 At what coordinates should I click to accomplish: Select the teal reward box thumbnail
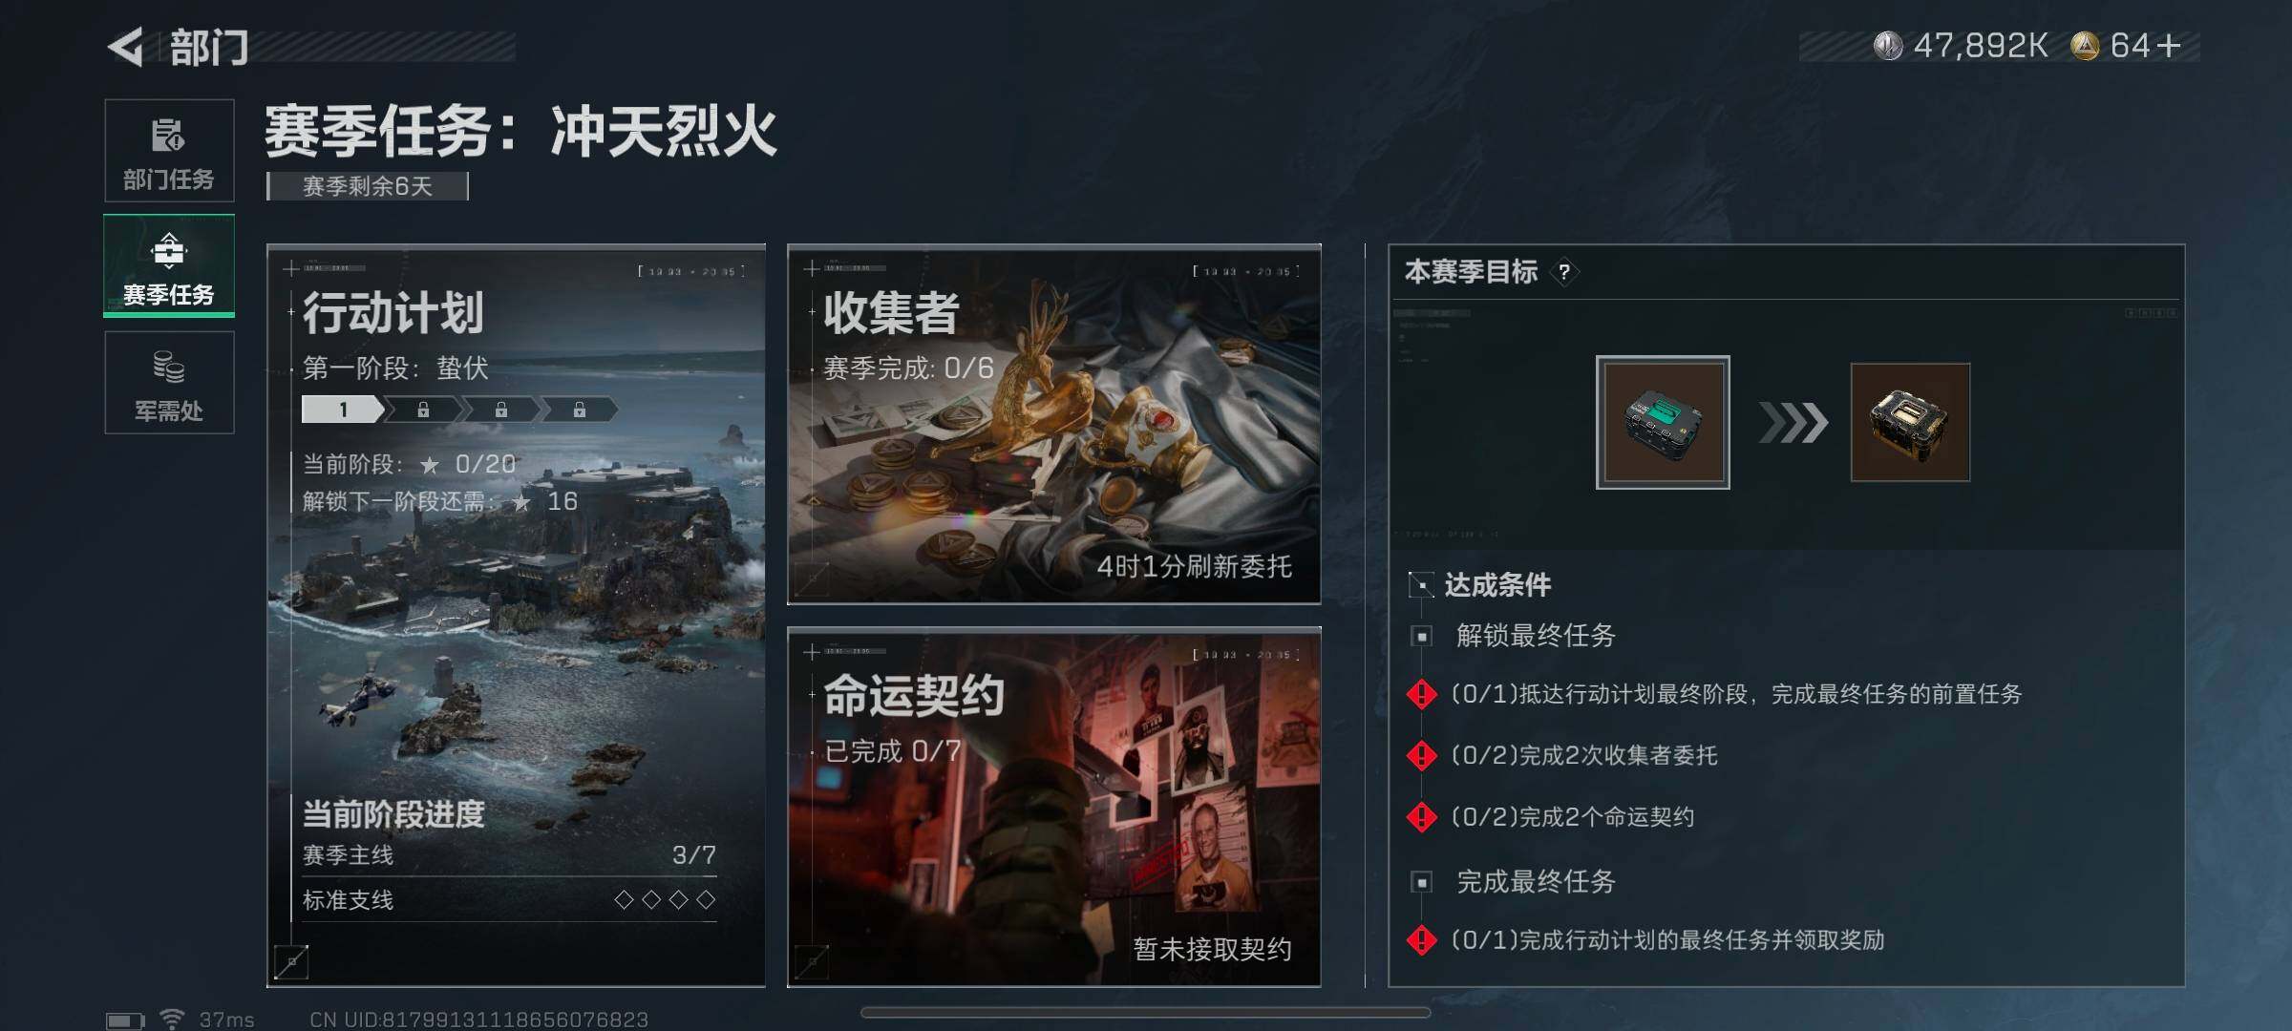(1663, 423)
